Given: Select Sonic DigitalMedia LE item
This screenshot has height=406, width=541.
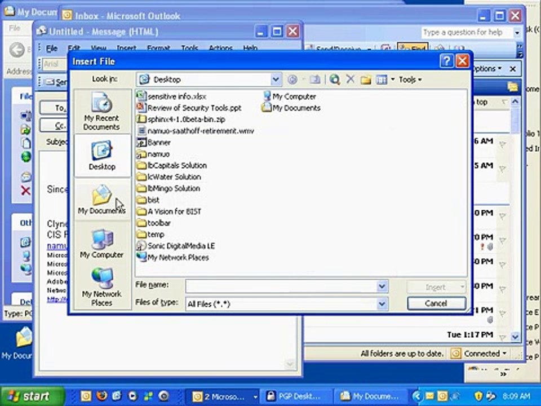Looking at the screenshot, I should click(176, 246).
